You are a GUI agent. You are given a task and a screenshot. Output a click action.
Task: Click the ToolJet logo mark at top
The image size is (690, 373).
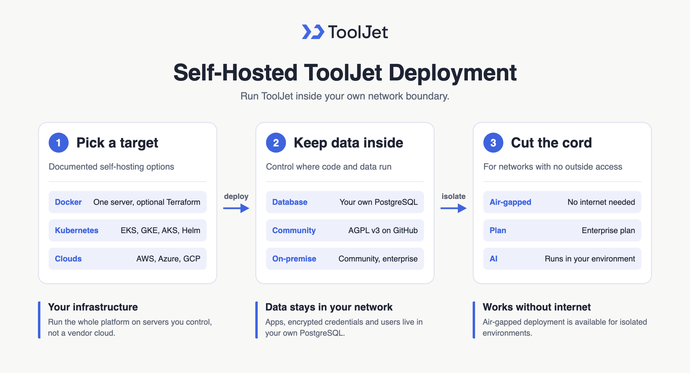coord(313,32)
